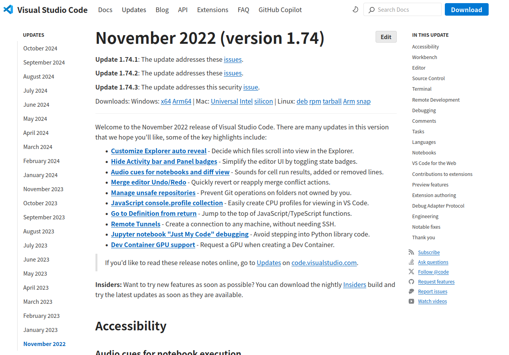Download the Mac Intel build

[x=246, y=101]
